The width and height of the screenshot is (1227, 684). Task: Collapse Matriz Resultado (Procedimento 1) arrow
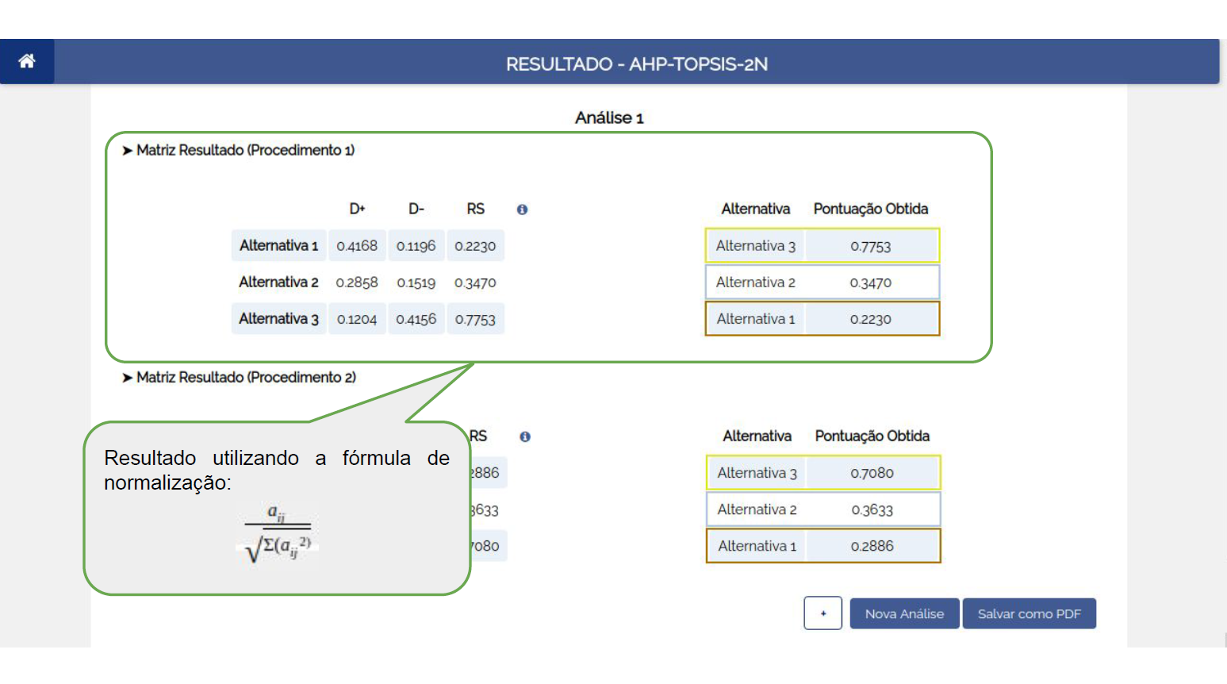point(127,151)
